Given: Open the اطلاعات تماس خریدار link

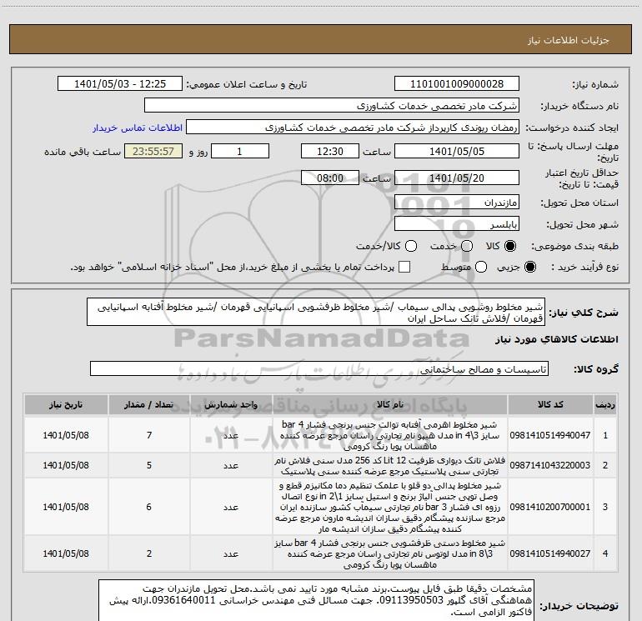Looking at the screenshot, I should tap(138, 128).
